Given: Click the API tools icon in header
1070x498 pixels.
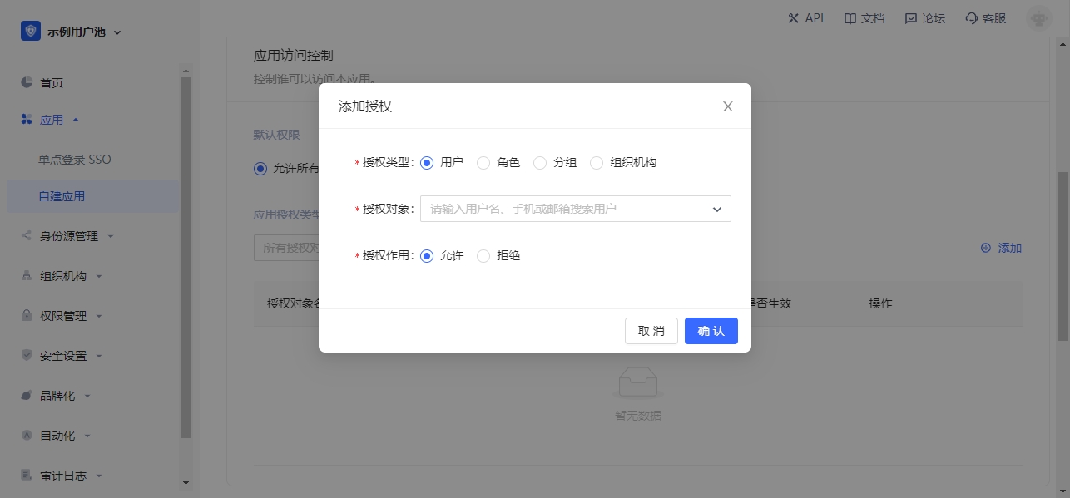Looking at the screenshot, I should point(793,18).
